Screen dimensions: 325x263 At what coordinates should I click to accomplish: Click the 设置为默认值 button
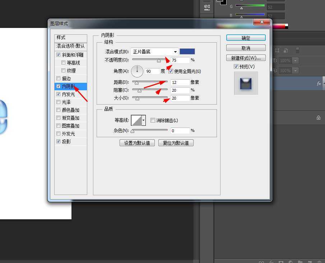tap(137, 142)
